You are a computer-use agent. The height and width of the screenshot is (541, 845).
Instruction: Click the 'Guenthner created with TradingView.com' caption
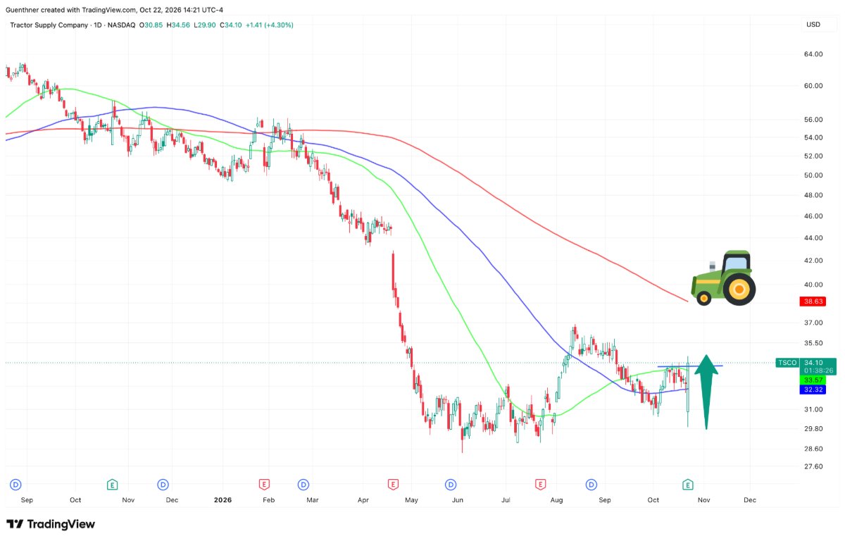tap(73, 8)
